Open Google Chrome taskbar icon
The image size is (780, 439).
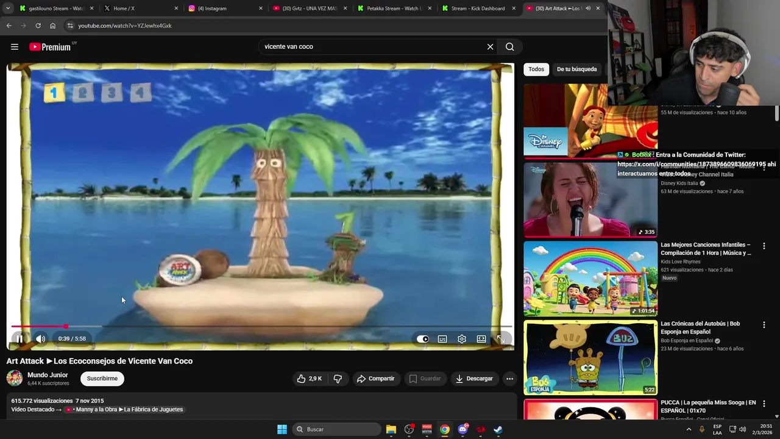tap(445, 429)
